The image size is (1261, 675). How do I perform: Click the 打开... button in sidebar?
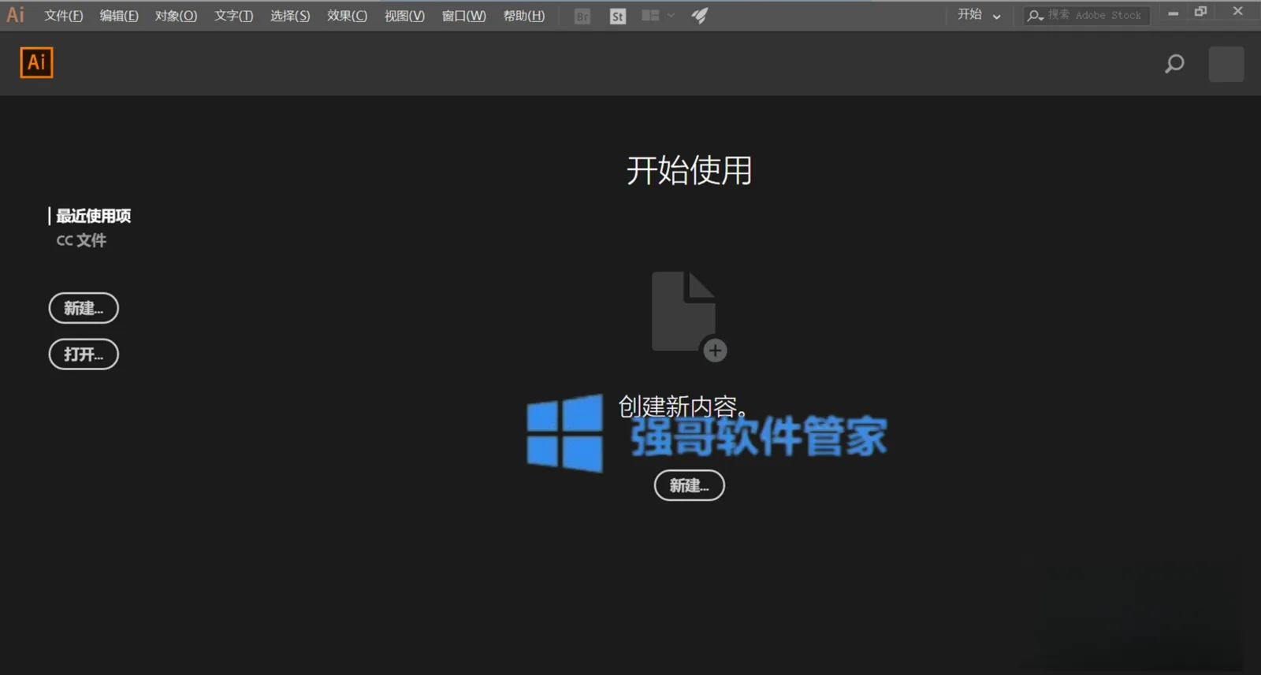coord(84,354)
